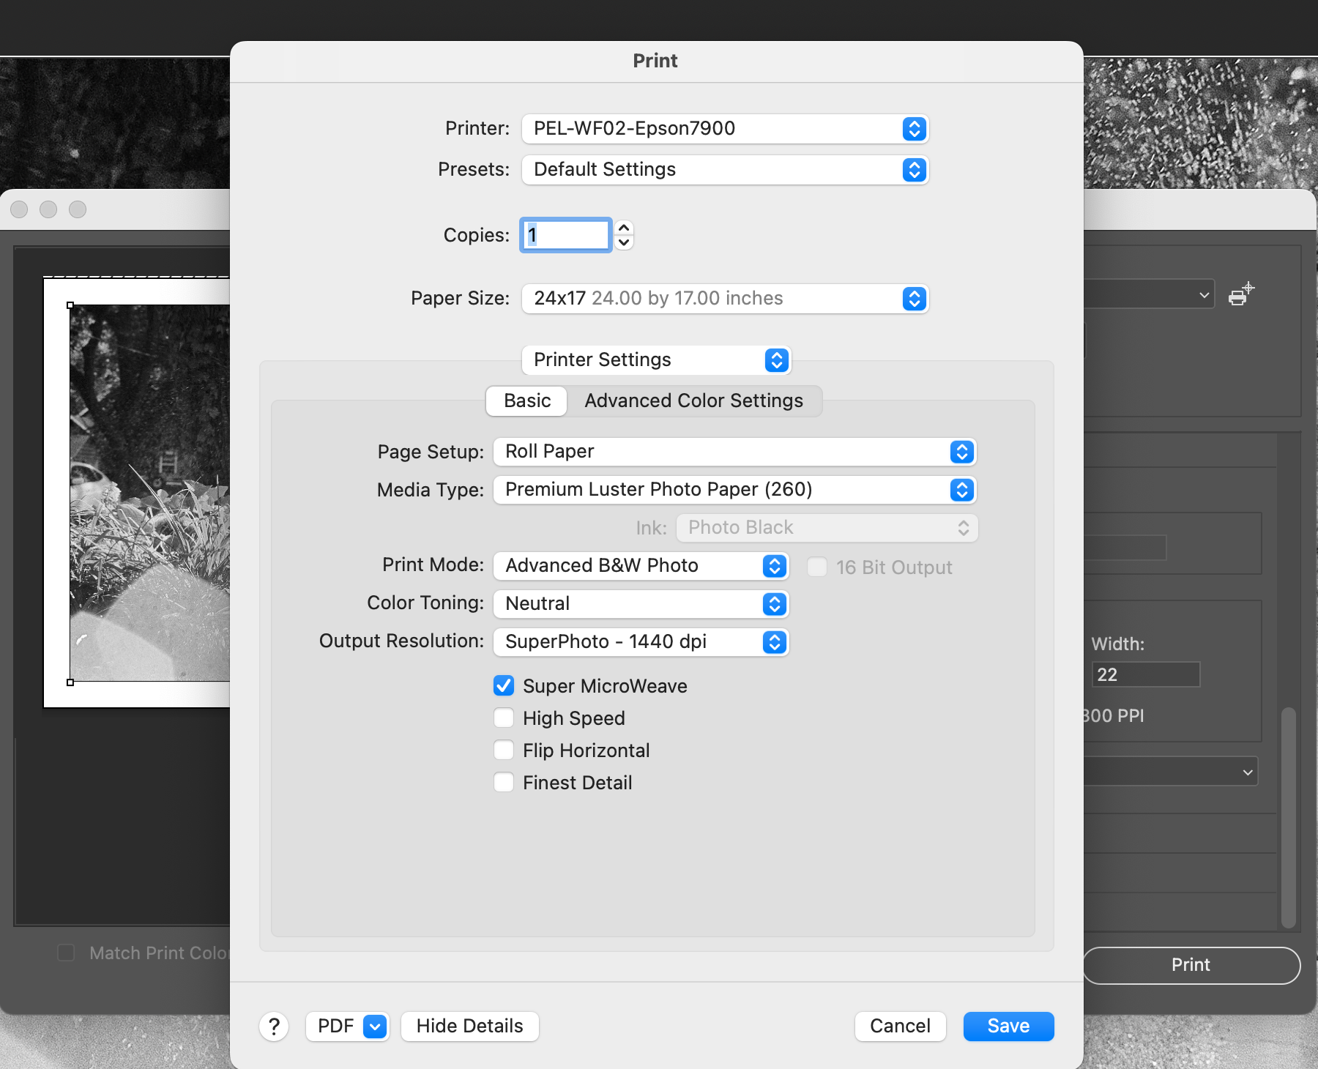This screenshot has height=1069, width=1318.
Task: Click the bottom-left handle of preview image
Action: pyautogui.click(x=70, y=682)
